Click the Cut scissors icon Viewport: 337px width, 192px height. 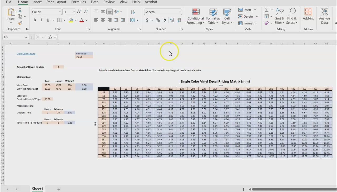click(x=20, y=10)
